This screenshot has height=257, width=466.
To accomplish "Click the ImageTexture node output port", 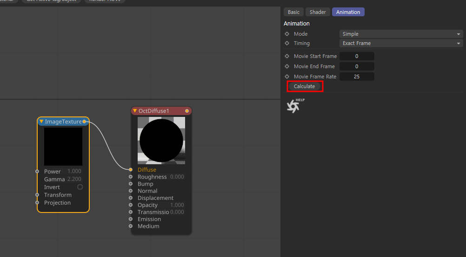I will tap(84, 122).
